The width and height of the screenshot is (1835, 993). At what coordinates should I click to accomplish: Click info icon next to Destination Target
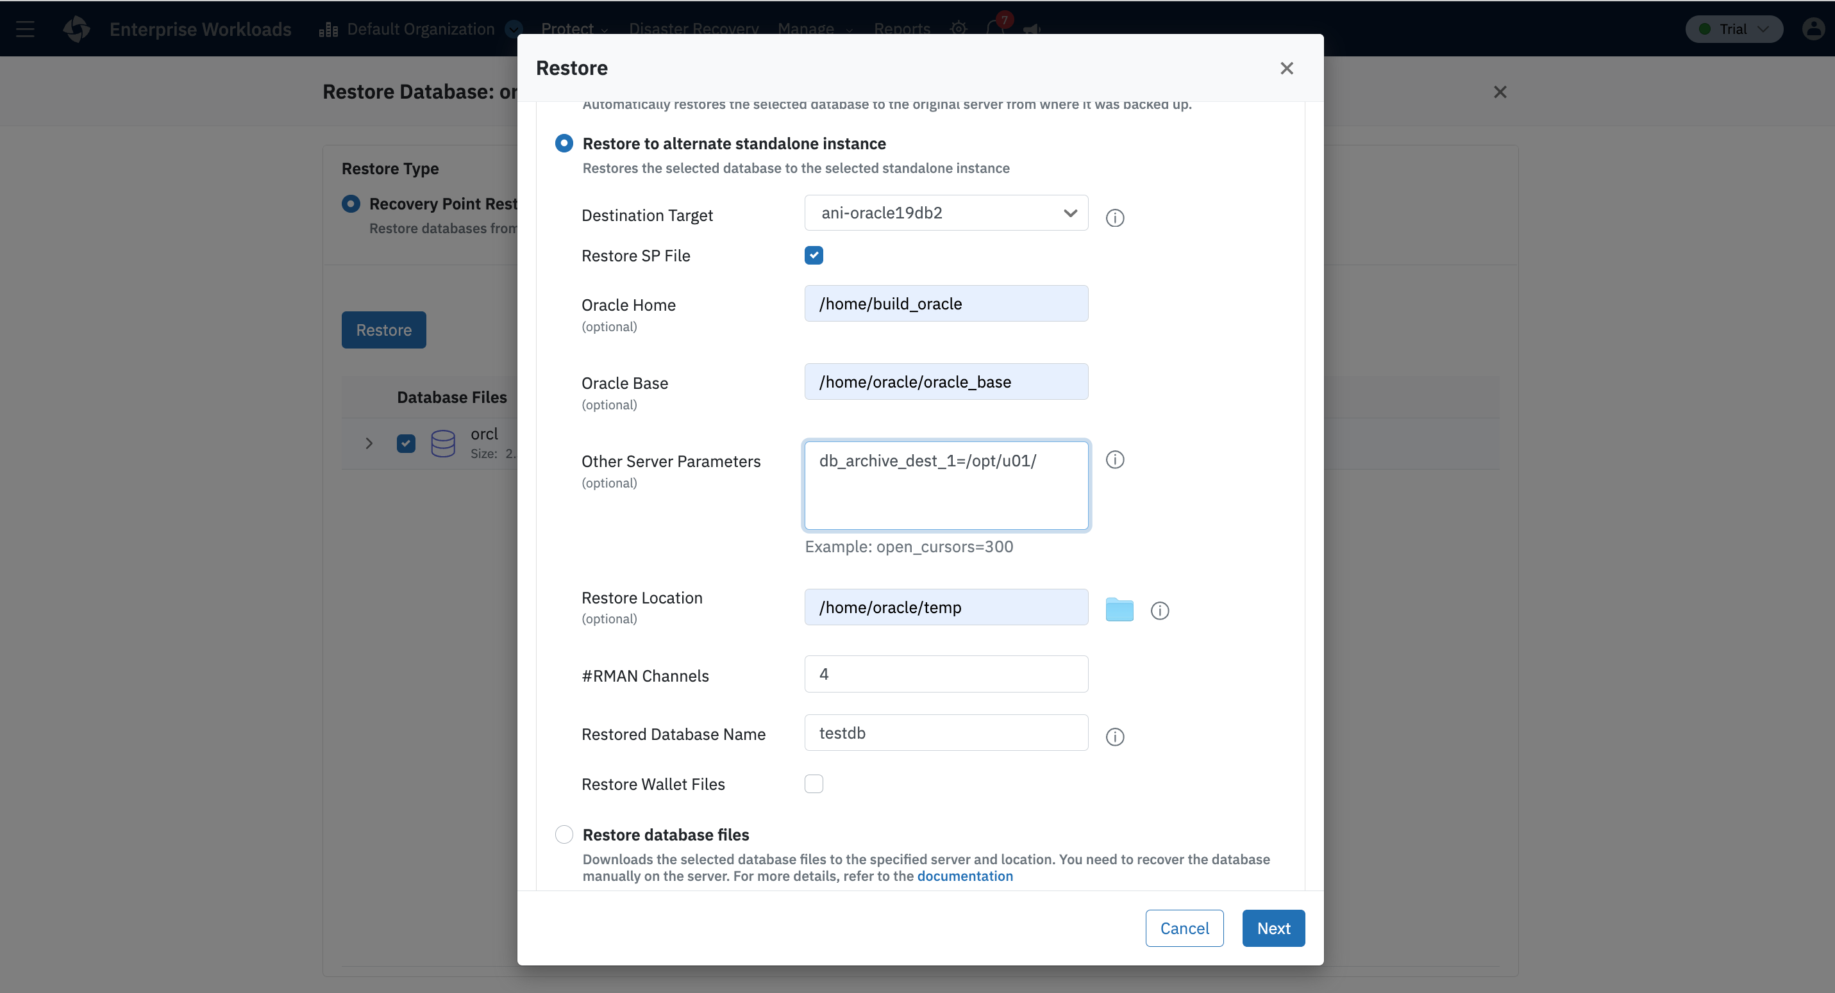coord(1115,218)
